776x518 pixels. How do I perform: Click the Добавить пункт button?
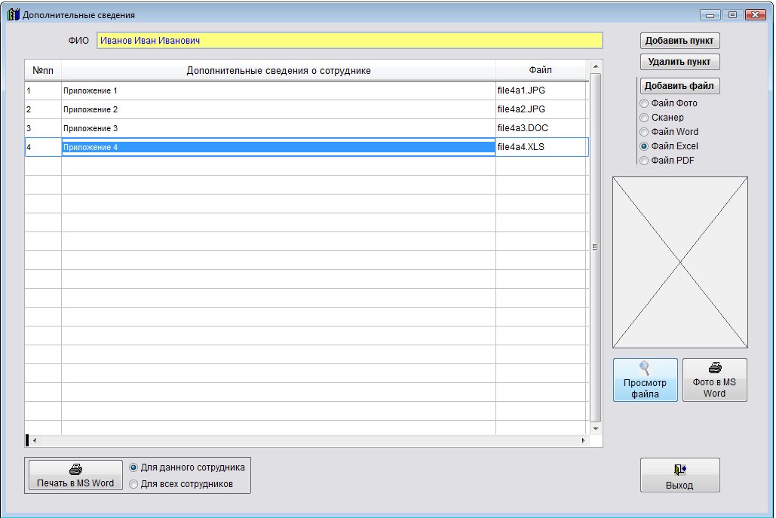click(679, 41)
